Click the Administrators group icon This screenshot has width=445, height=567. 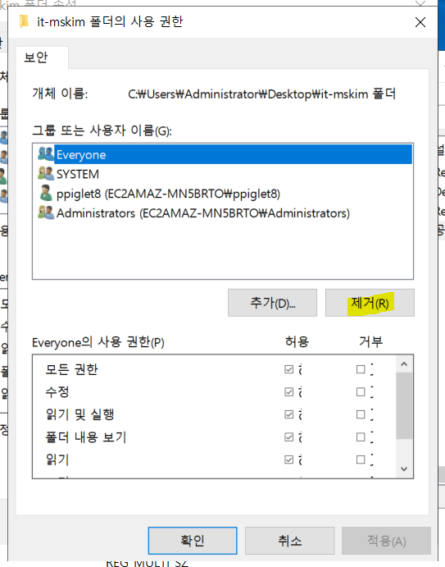click(46, 213)
